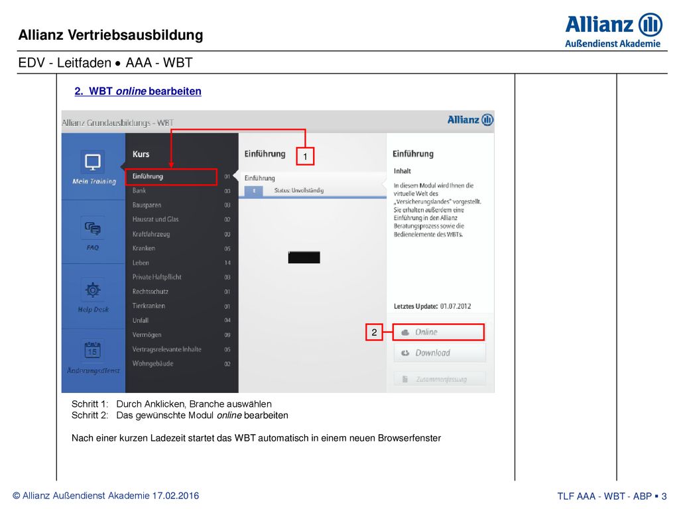The height and width of the screenshot is (509, 679).
Task: Select the Kraftfahrzeug course
Action: point(182,234)
